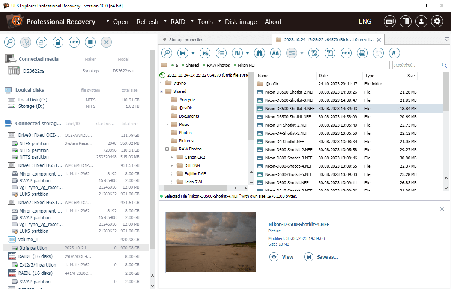Viewport: 451px width, 289px height.
Task: Click About in main menu bar
Action: pos(273,22)
